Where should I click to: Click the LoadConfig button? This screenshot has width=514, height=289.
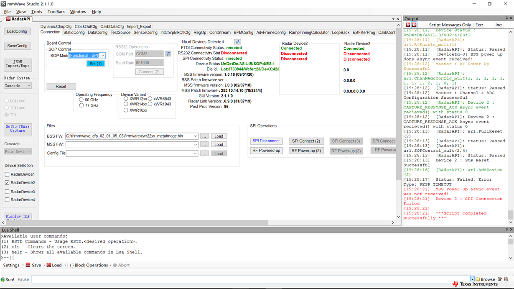[17, 31]
